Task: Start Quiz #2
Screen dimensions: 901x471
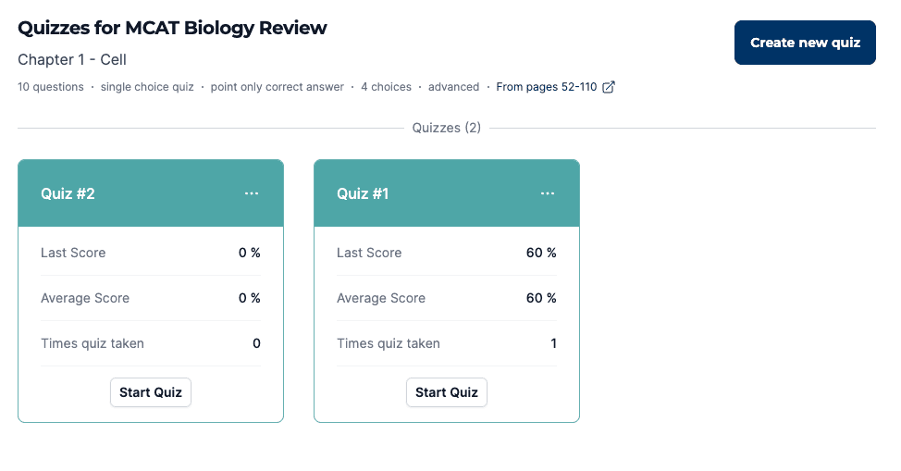Action: (151, 392)
